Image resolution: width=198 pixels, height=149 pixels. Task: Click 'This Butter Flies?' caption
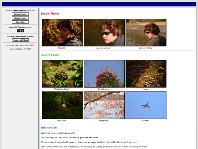pos(62,89)
